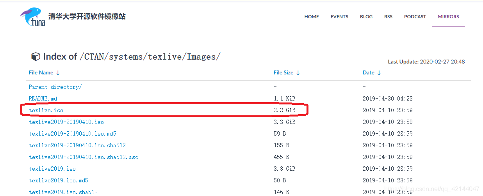This screenshot has width=483, height=196.
Task: Go to the BLOG page
Action: 366,17
